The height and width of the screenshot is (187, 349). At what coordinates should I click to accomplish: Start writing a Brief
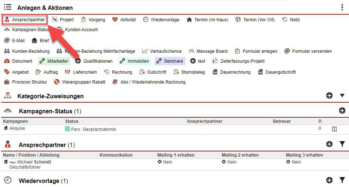[x=40, y=41]
